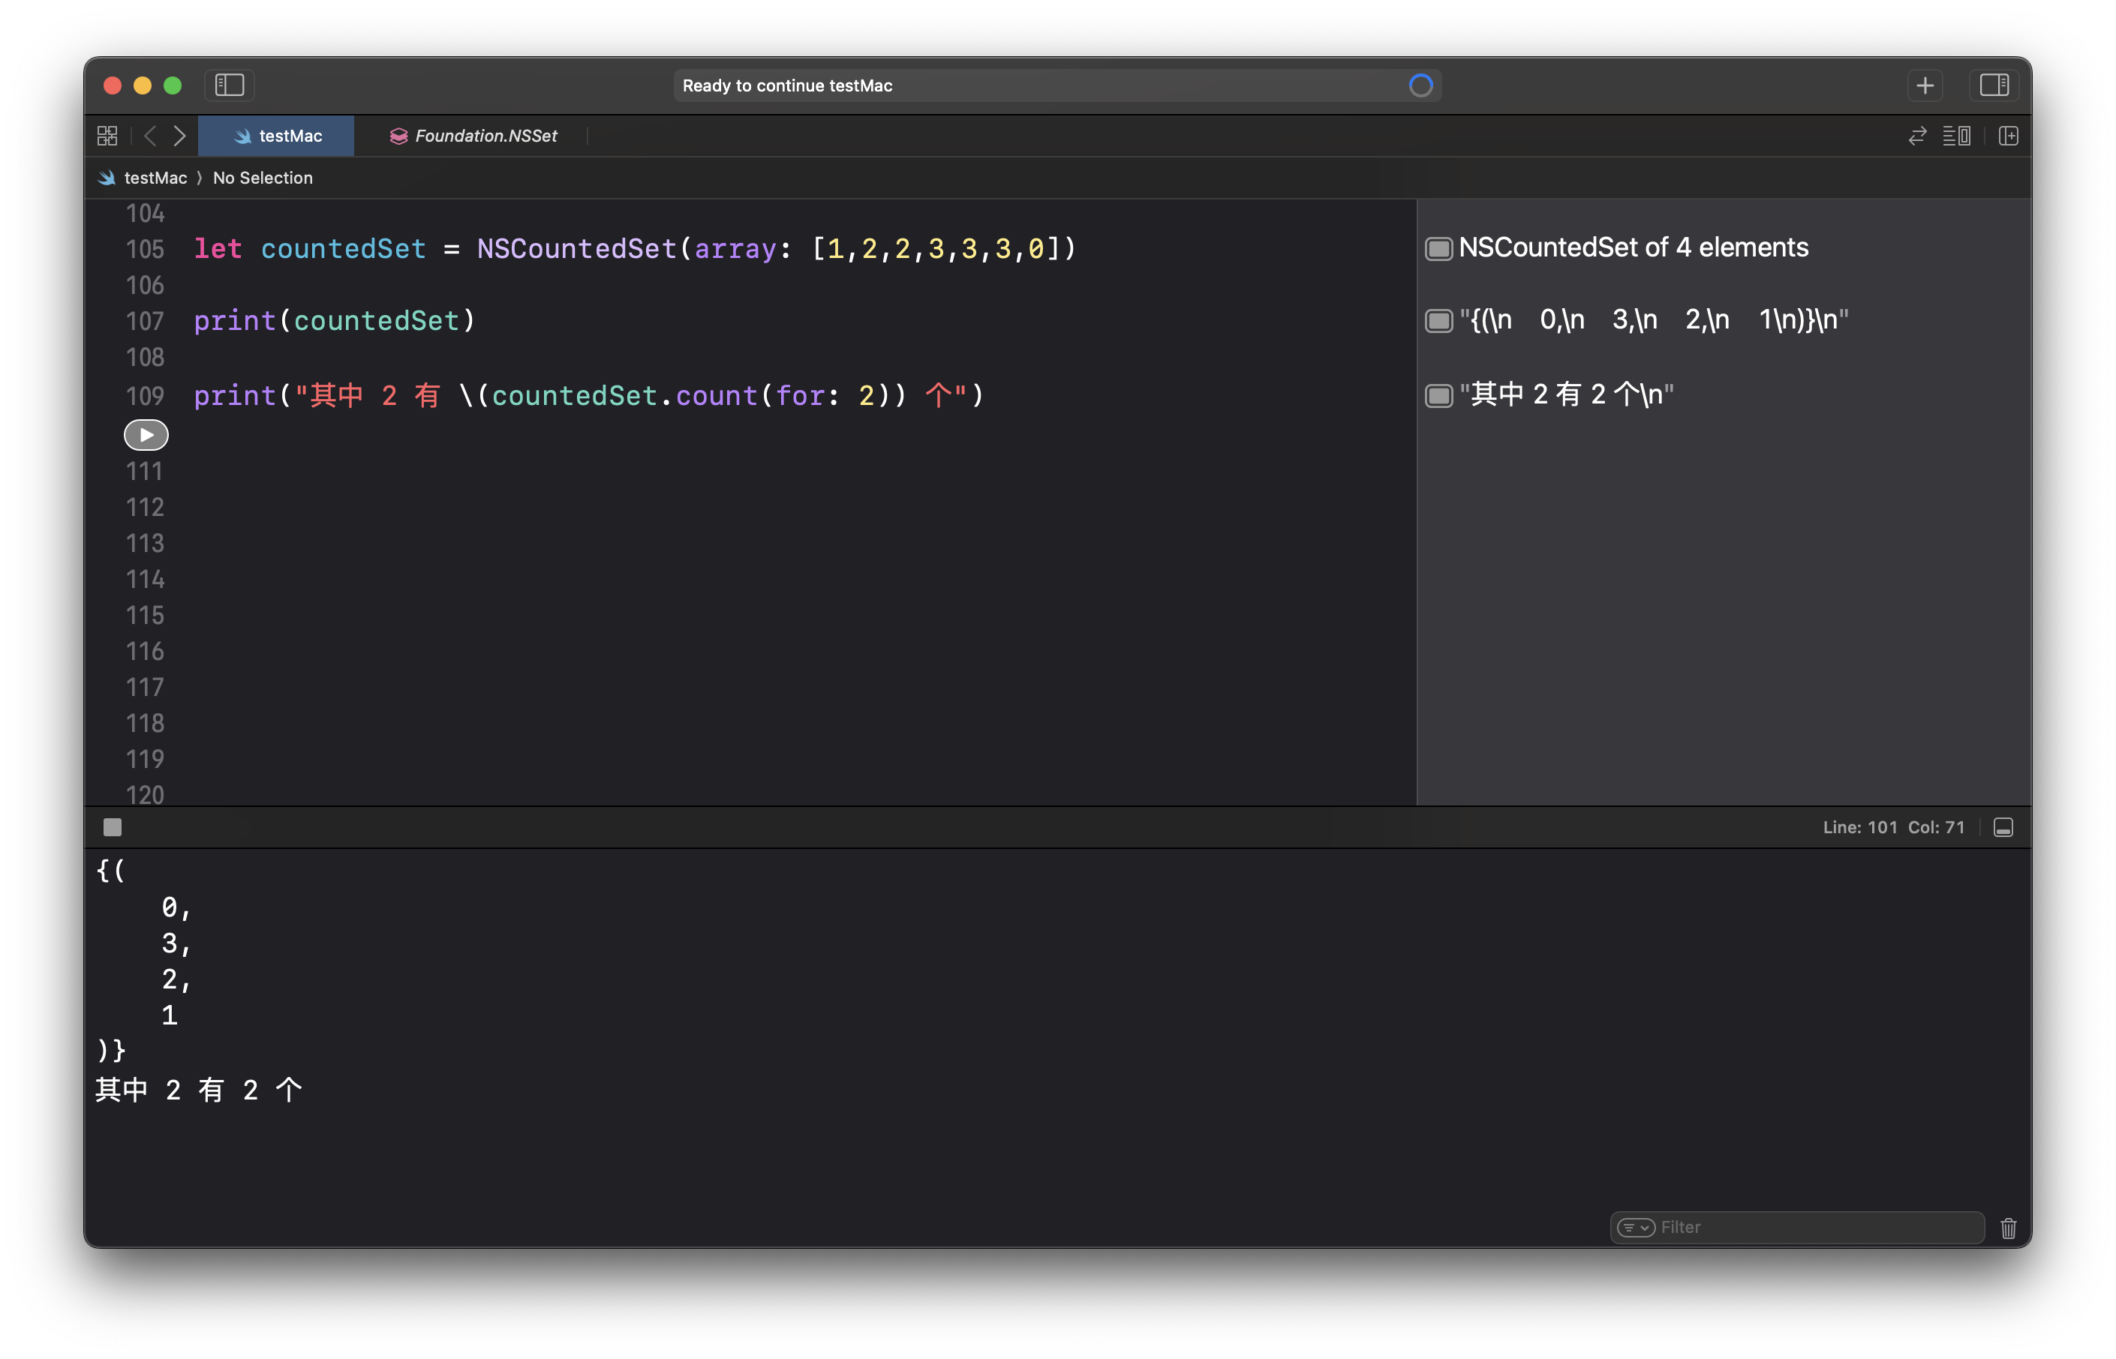Click line number 109 in gutter

[145, 395]
